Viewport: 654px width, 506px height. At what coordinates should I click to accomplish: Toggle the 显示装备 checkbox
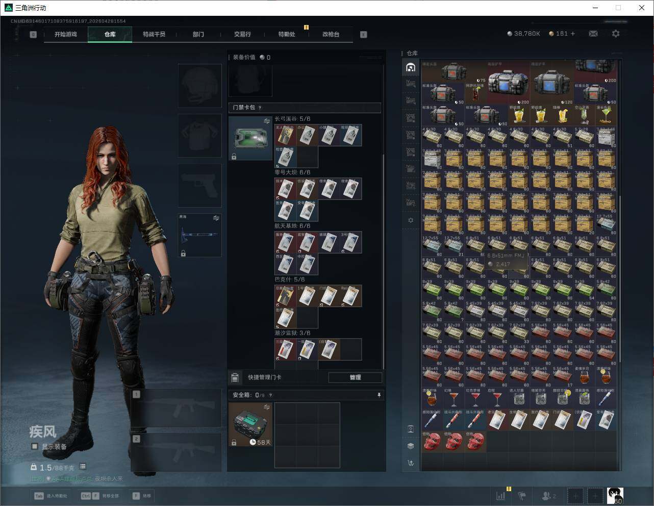tap(35, 446)
